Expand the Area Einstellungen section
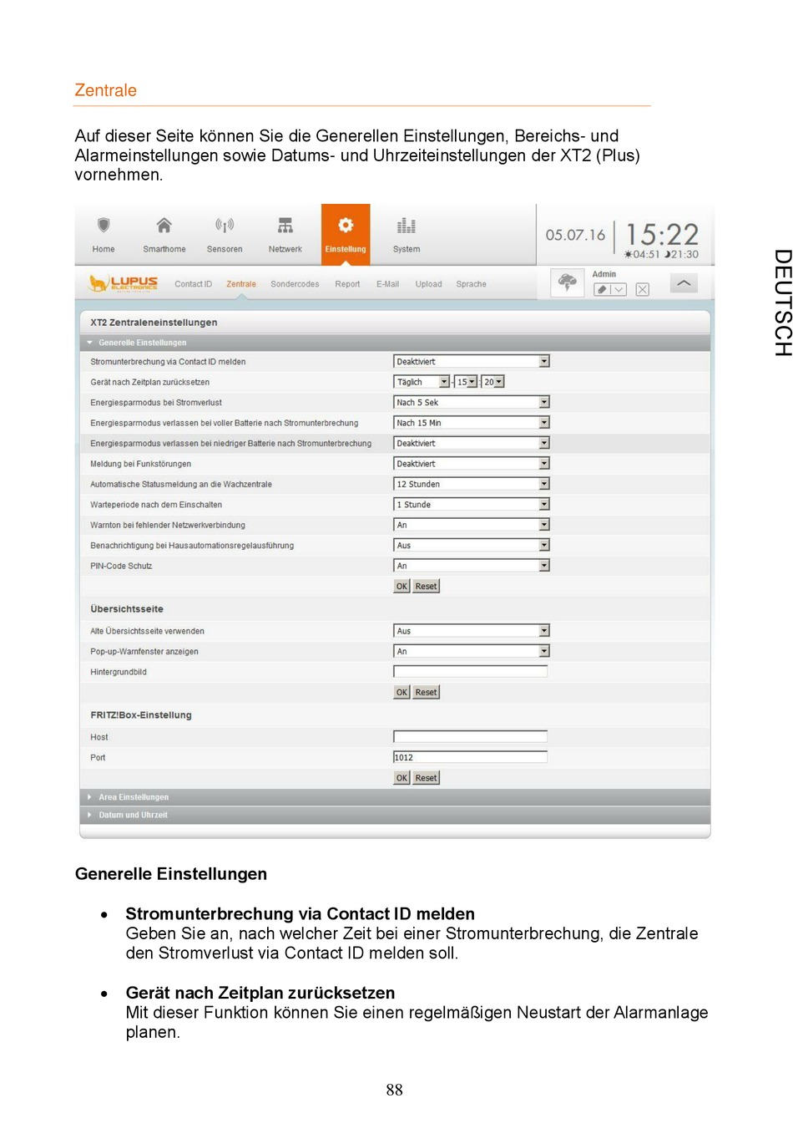Screen dimensions: 793x1144 395,797
